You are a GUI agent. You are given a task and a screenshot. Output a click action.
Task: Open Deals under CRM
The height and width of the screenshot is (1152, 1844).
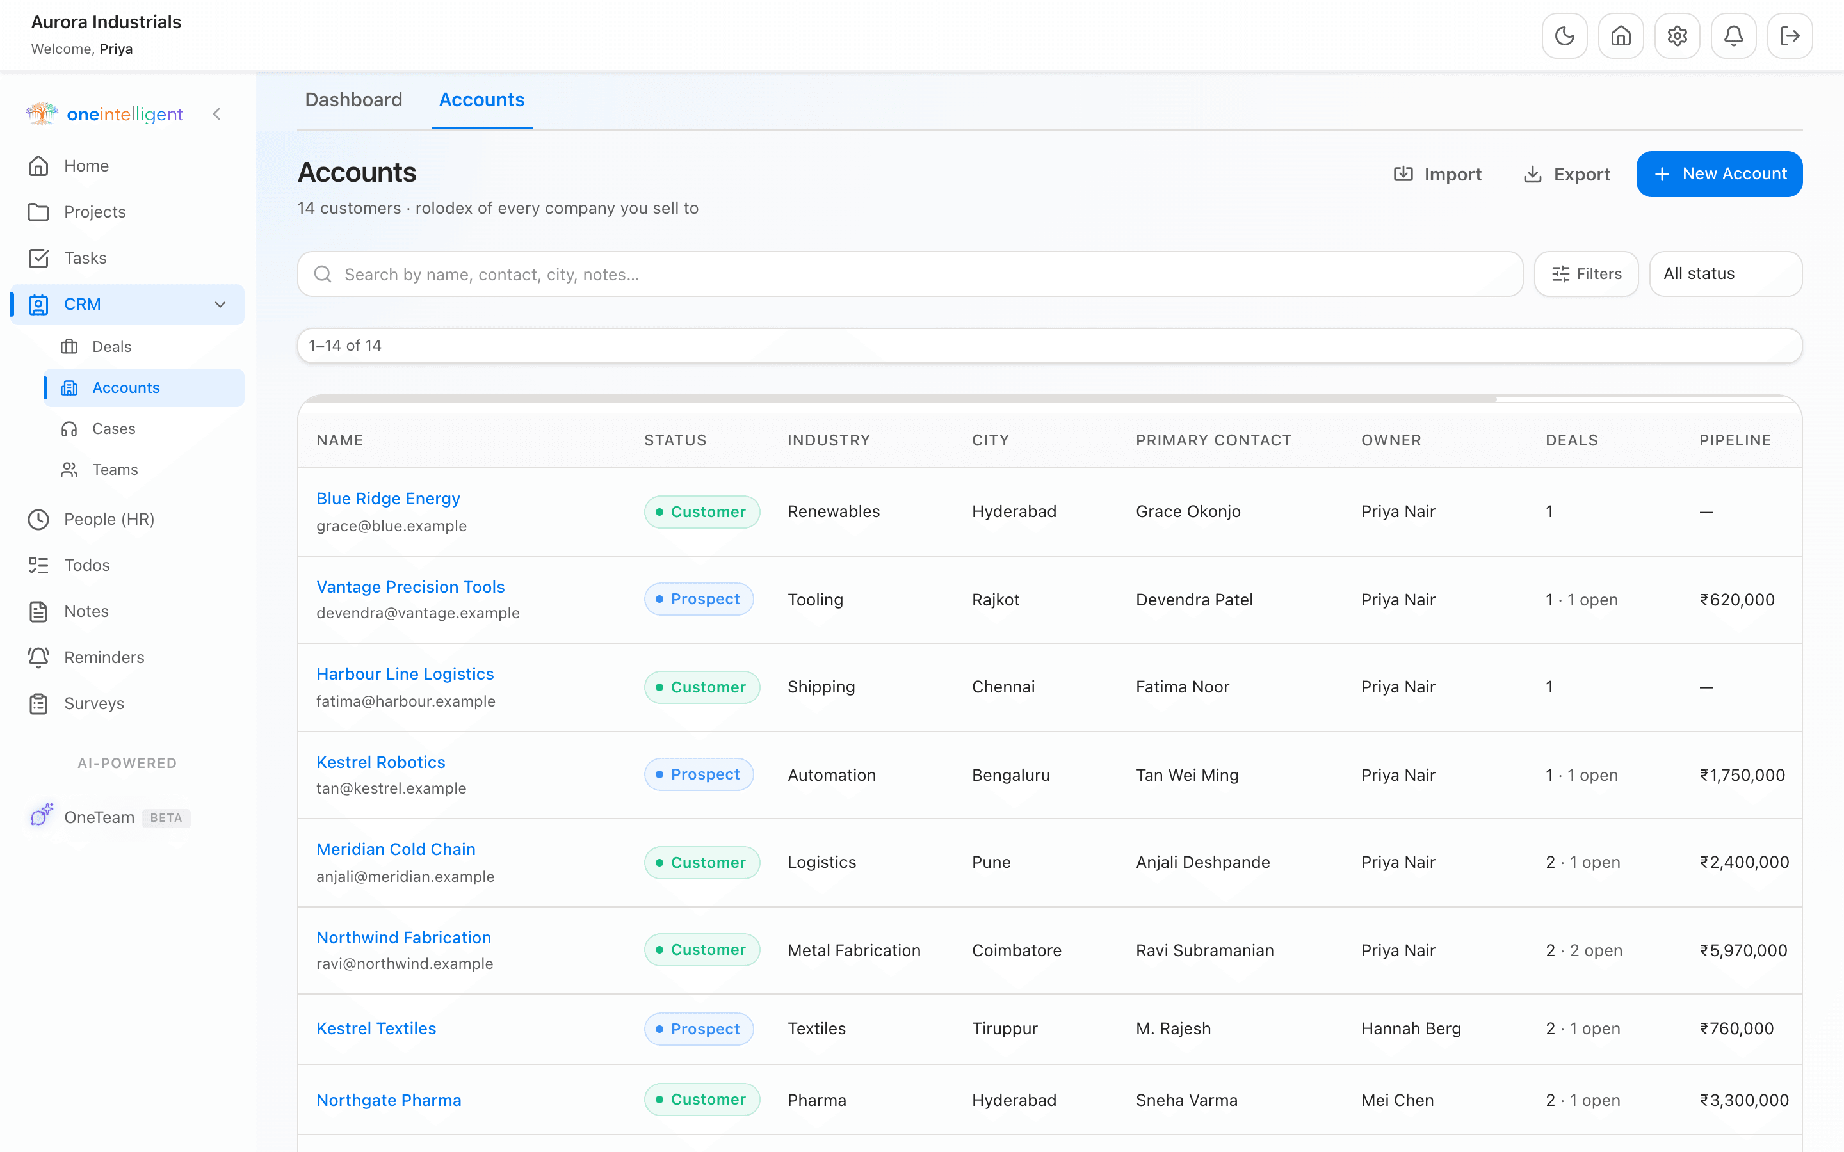(x=144, y=347)
